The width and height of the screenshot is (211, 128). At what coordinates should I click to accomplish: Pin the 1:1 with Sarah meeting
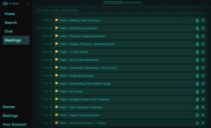point(203,52)
